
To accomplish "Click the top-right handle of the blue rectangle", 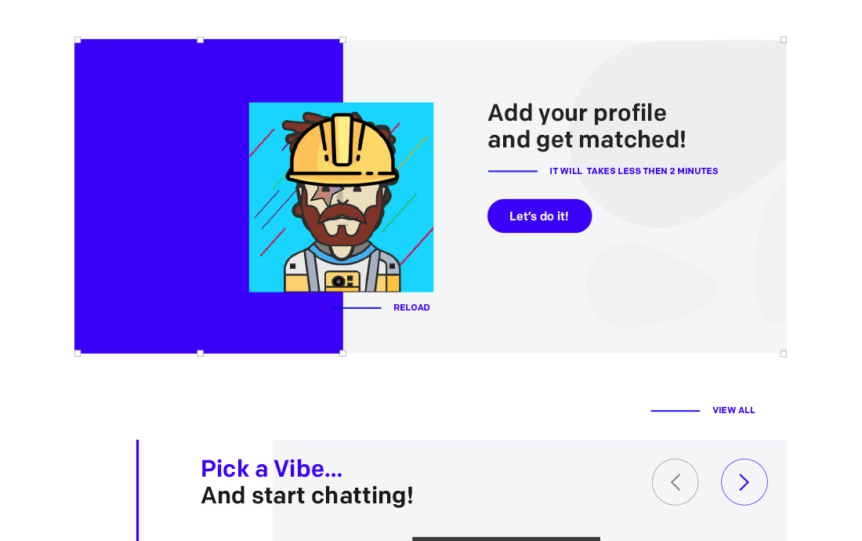I will click(x=343, y=39).
